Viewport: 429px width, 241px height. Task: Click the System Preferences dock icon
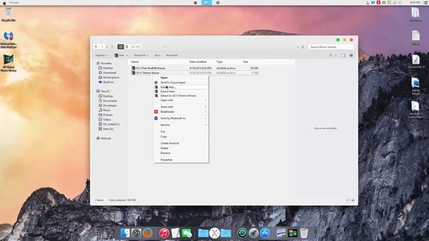click(x=136, y=233)
